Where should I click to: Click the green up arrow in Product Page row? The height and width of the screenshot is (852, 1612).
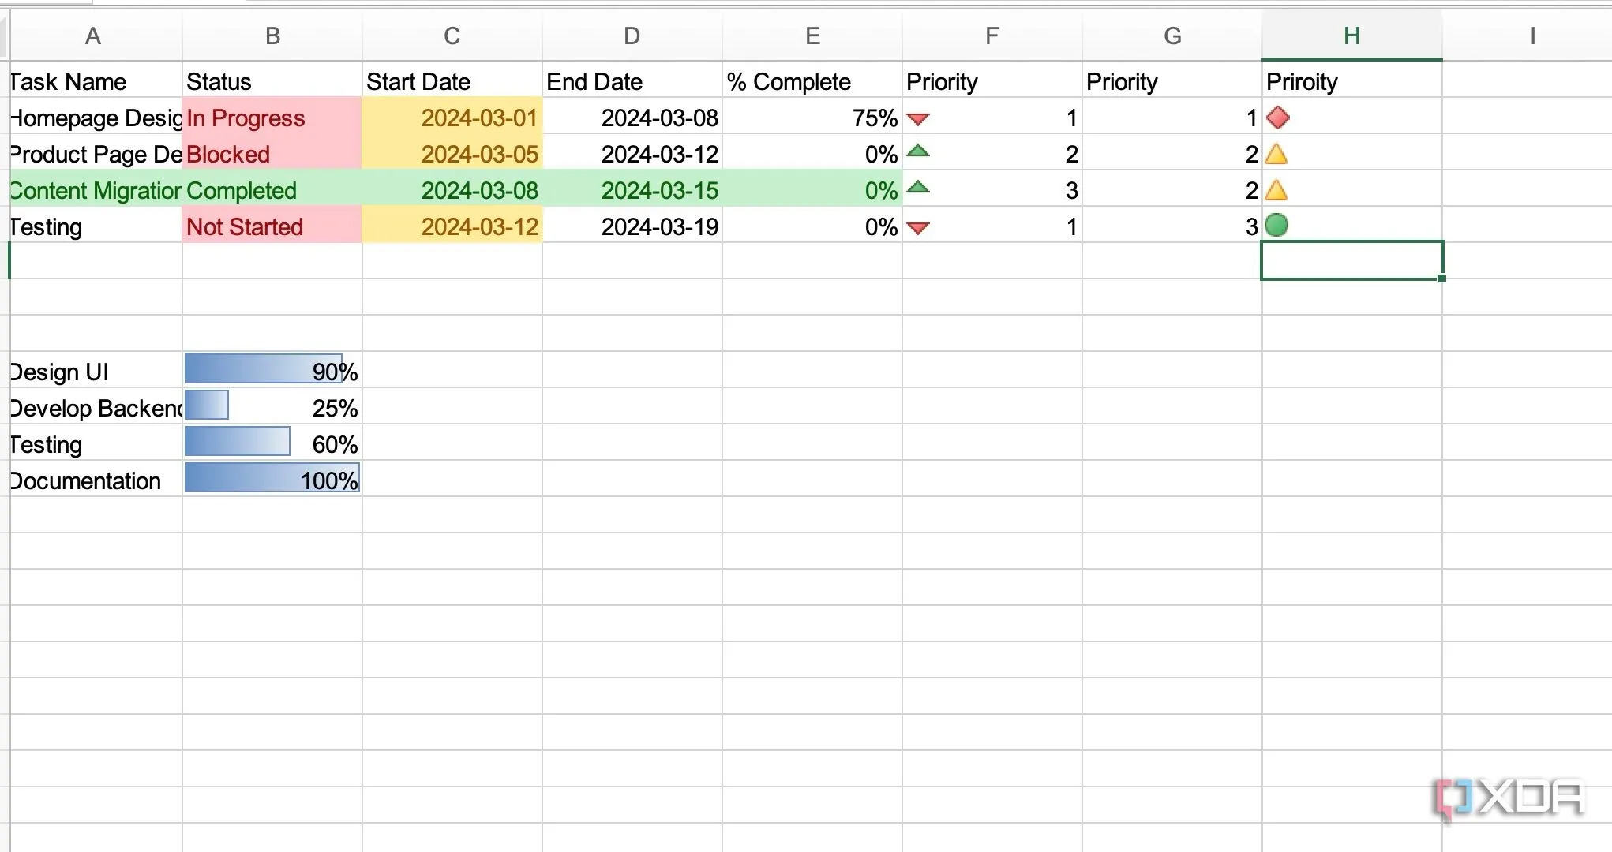(x=918, y=151)
